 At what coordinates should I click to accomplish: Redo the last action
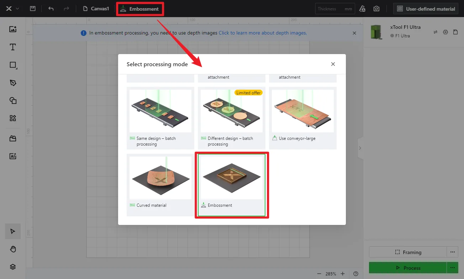point(66,9)
